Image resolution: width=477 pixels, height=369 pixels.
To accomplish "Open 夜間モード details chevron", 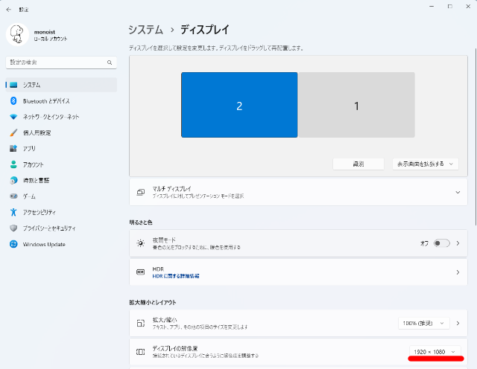I will pyautogui.click(x=458, y=243).
